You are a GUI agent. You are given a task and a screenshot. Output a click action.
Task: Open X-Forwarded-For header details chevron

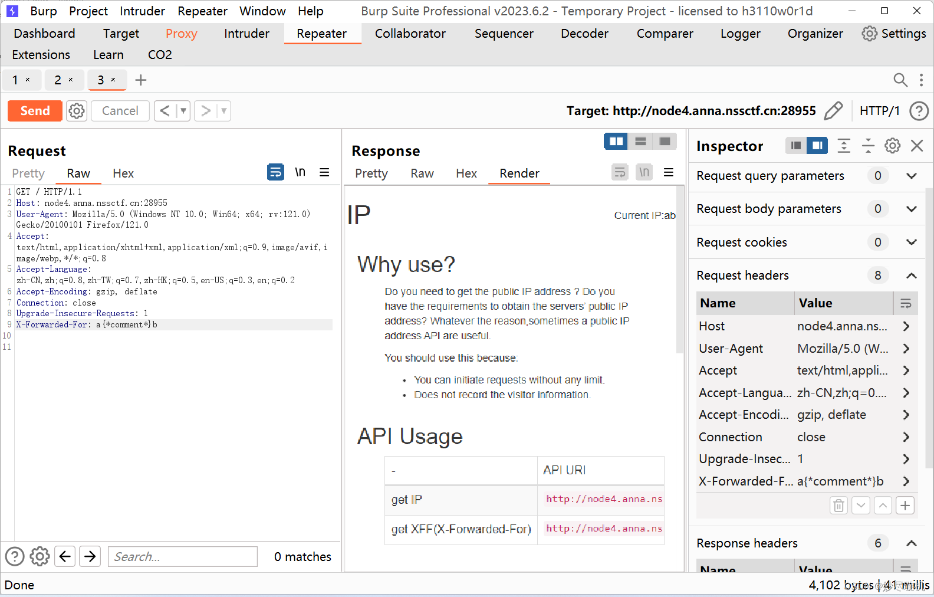(906, 481)
